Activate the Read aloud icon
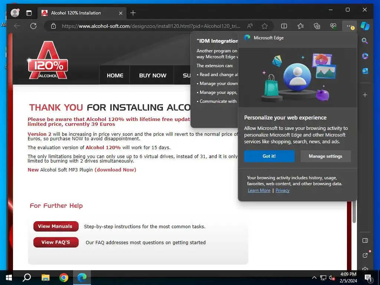 click(250, 26)
